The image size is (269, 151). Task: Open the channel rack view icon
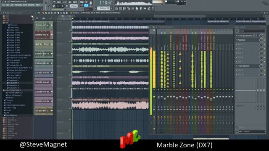pos(121,8)
